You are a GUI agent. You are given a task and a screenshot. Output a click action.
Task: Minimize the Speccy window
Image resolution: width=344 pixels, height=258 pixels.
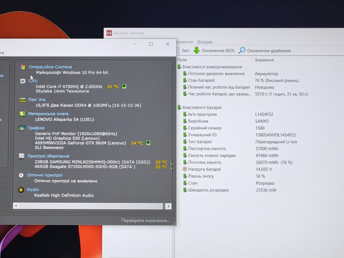pyautogui.click(x=135, y=44)
